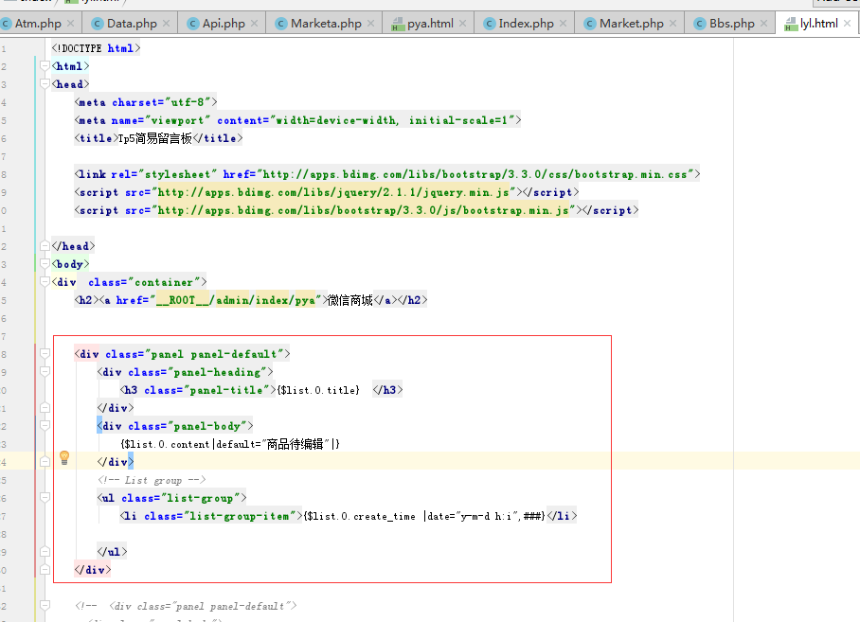Close the lyl.html tab
Image resolution: width=860 pixels, height=622 pixels.
(847, 24)
